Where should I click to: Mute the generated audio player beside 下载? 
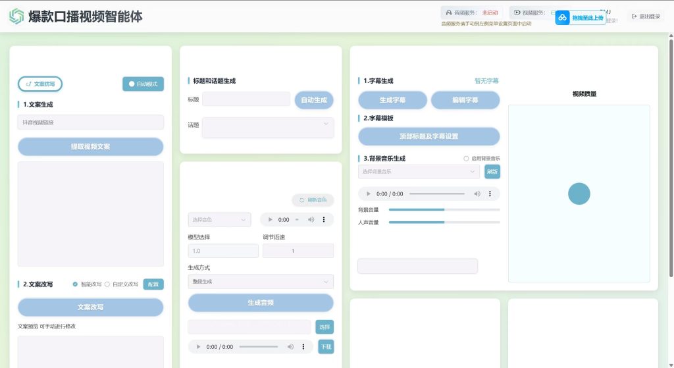290,346
